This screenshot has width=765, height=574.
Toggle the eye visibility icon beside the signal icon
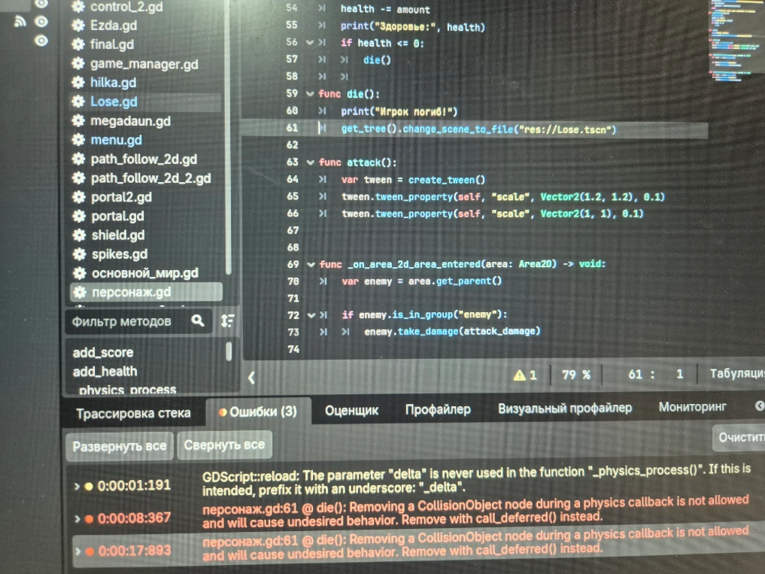tap(41, 22)
